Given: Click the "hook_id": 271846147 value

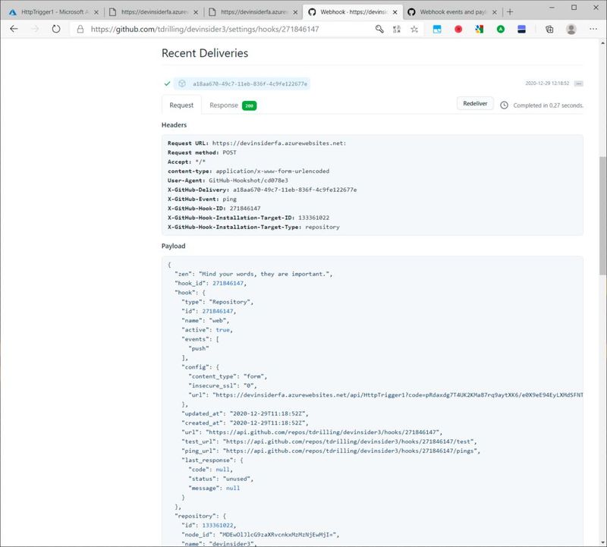Looking at the screenshot, I should [x=228, y=283].
